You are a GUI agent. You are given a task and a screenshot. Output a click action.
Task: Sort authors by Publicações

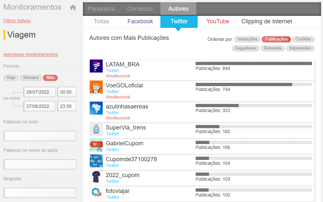(276, 39)
